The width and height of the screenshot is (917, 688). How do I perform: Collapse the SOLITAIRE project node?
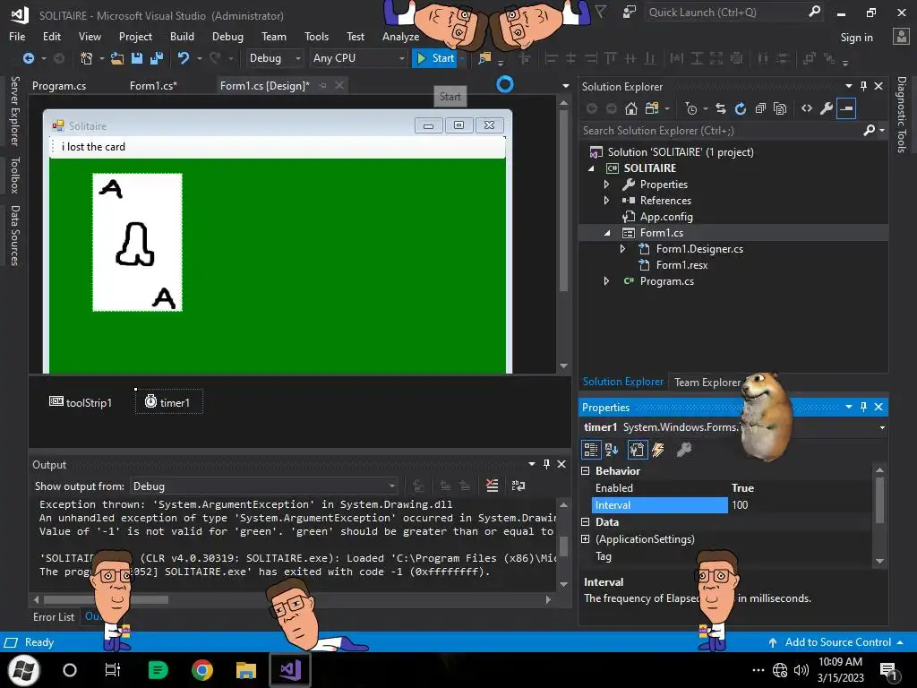pos(591,168)
